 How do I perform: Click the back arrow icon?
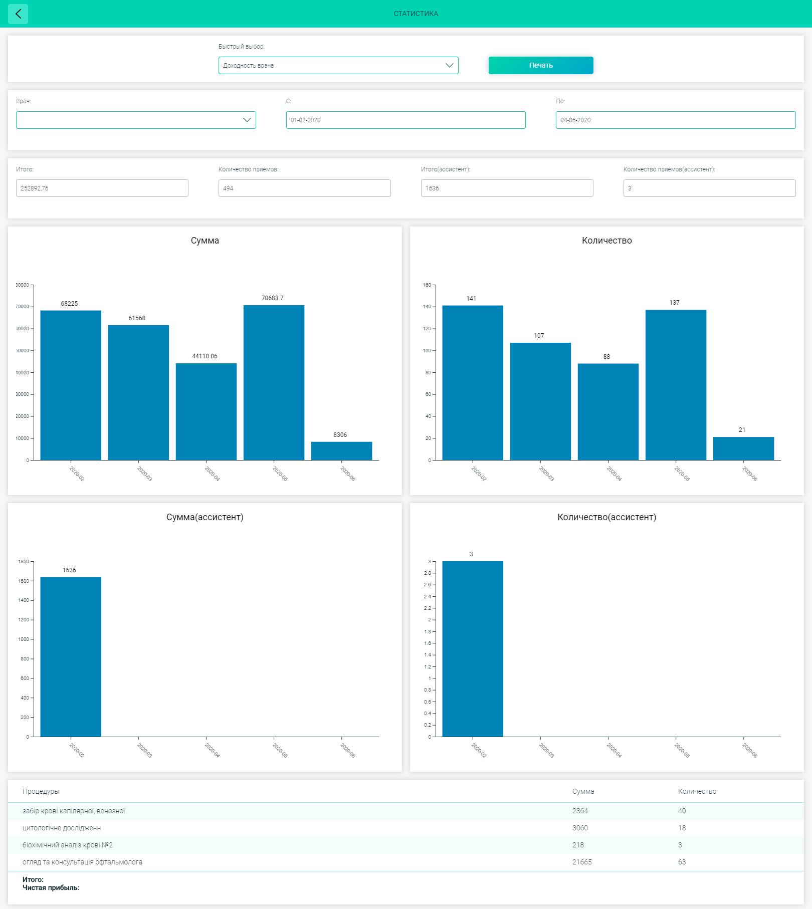click(x=18, y=14)
